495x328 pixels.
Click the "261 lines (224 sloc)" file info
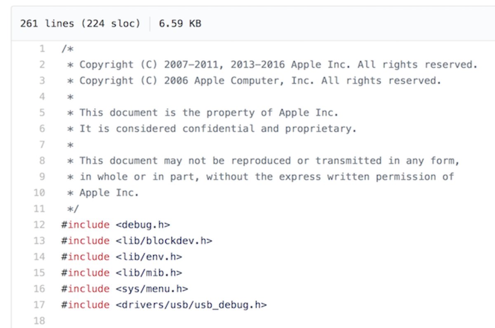[80, 24]
